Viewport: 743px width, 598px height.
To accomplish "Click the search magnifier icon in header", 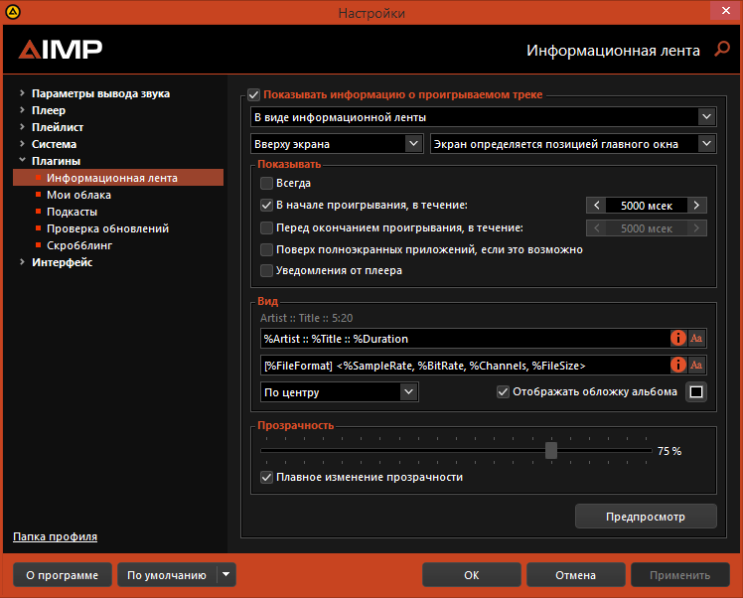I will click(721, 49).
